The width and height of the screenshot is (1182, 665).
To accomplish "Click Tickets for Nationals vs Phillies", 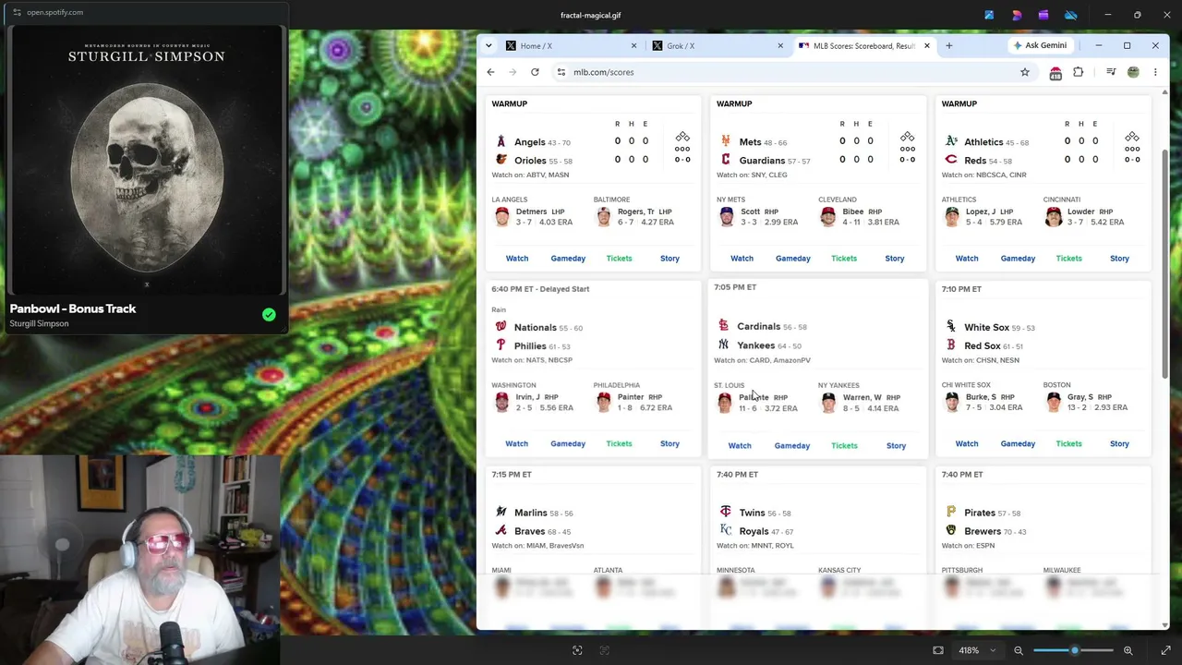I will [619, 443].
